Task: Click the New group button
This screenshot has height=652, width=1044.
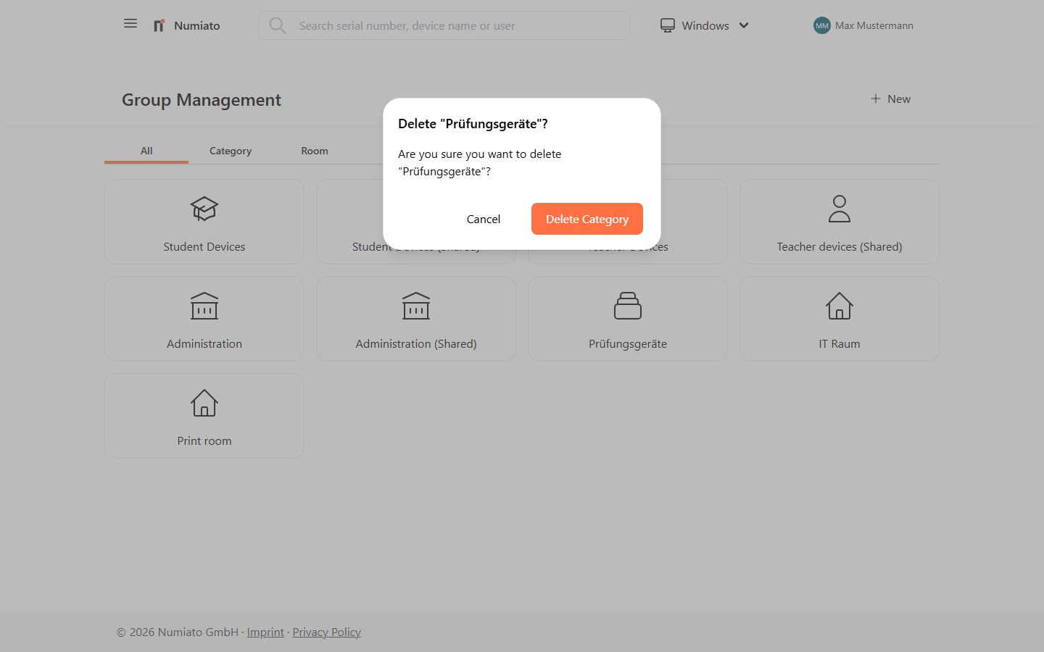Action: click(x=890, y=99)
